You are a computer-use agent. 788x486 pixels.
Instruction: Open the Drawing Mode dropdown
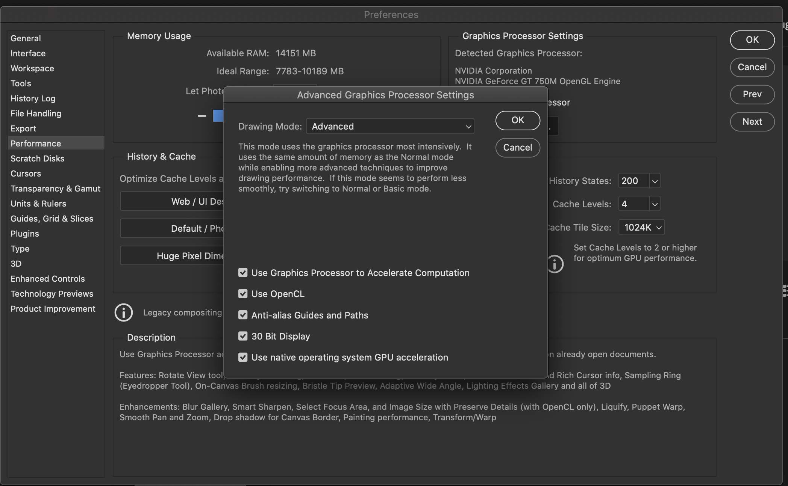tap(390, 126)
